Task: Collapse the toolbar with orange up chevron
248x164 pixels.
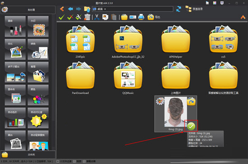Action: point(243,17)
